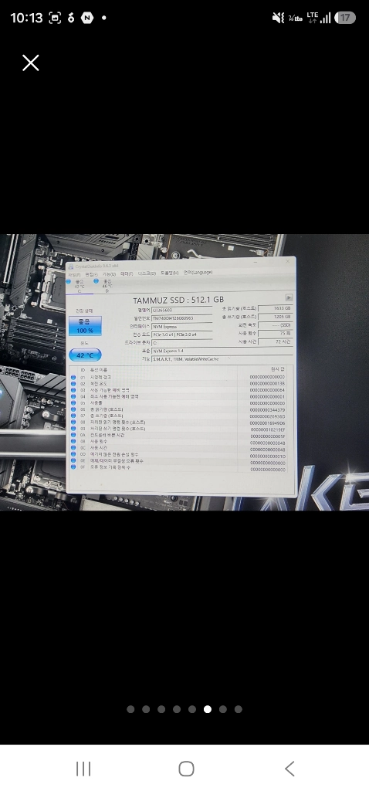Open the 파일(F) menu in CrystalDiskInfo
The width and height of the screenshot is (369, 791).
75,274
